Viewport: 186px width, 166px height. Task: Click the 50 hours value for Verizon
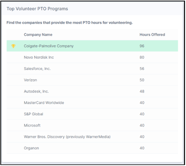point(142,80)
